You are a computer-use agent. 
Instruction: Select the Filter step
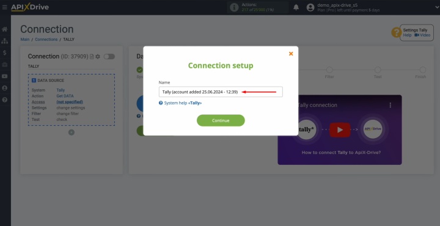(329, 70)
